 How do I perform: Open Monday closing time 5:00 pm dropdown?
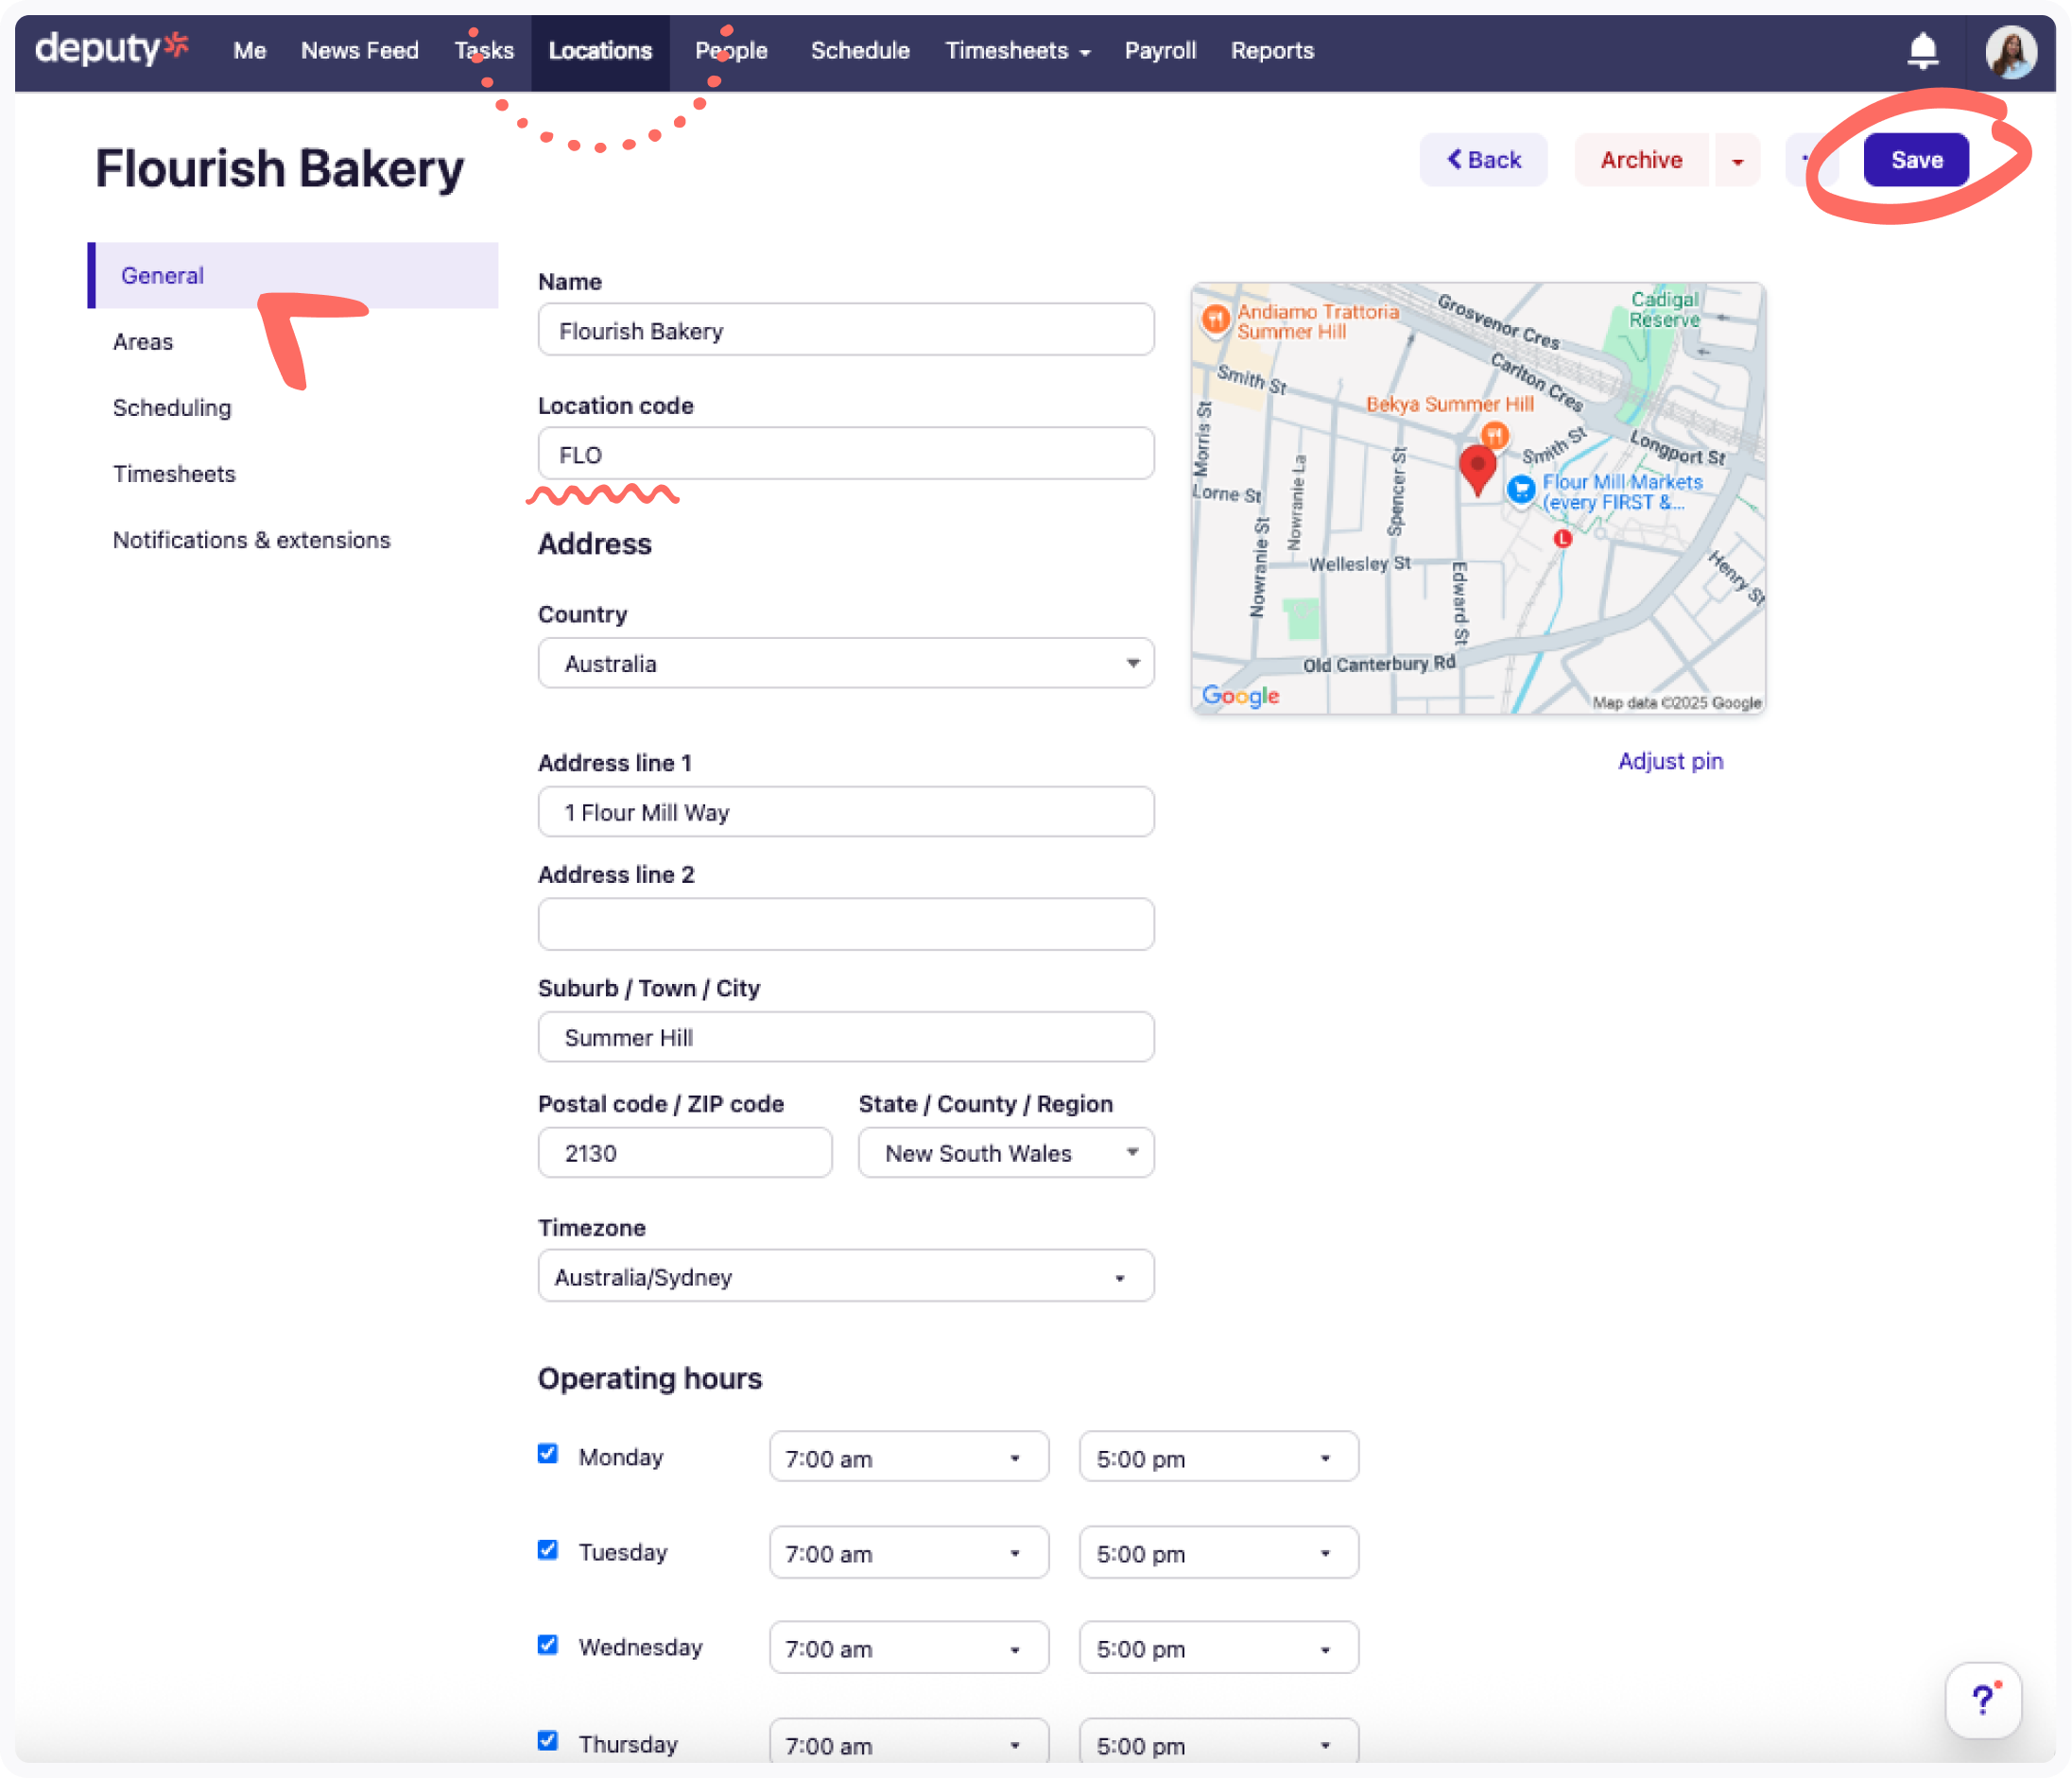click(1218, 1458)
